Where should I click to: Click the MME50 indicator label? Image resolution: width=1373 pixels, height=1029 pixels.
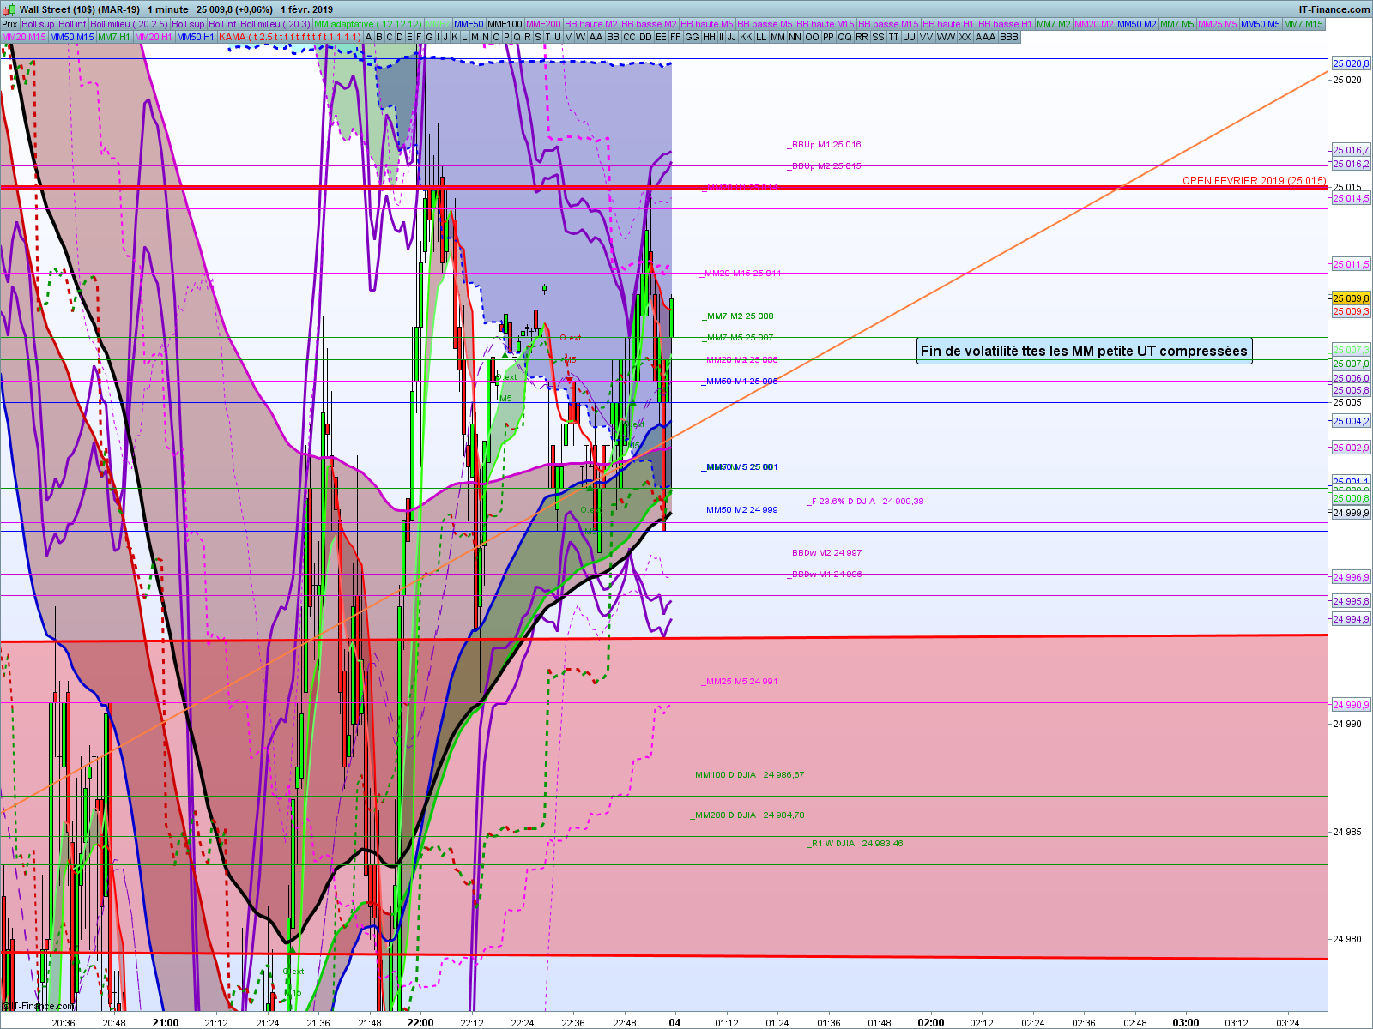(469, 24)
